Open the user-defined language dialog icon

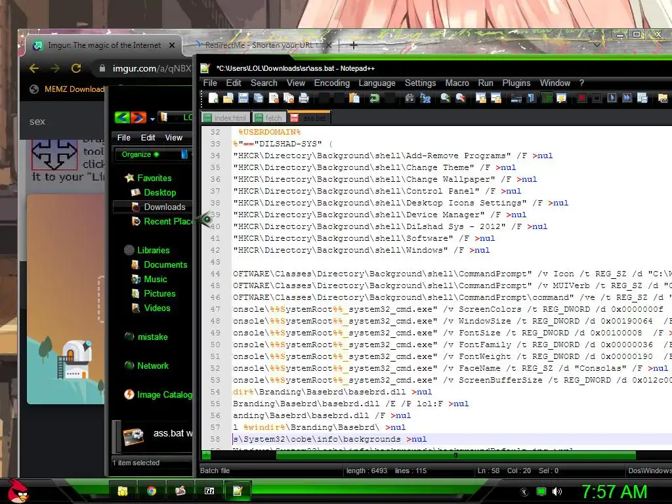click(x=562, y=98)
